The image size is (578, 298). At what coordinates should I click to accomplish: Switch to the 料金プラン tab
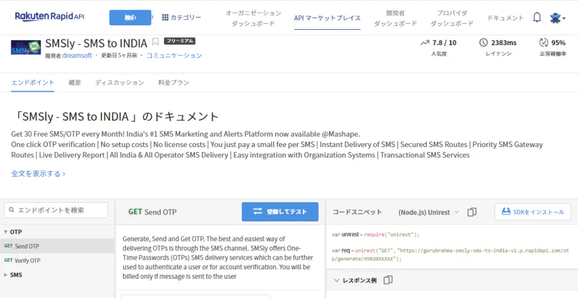coord(174,82)
